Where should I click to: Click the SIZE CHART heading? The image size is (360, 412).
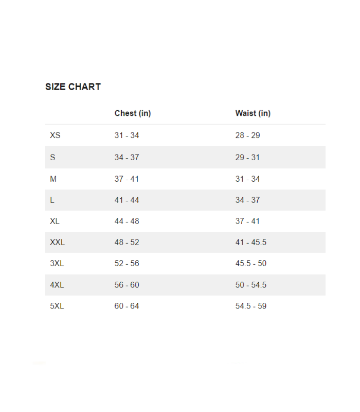(x=73, y=87)
